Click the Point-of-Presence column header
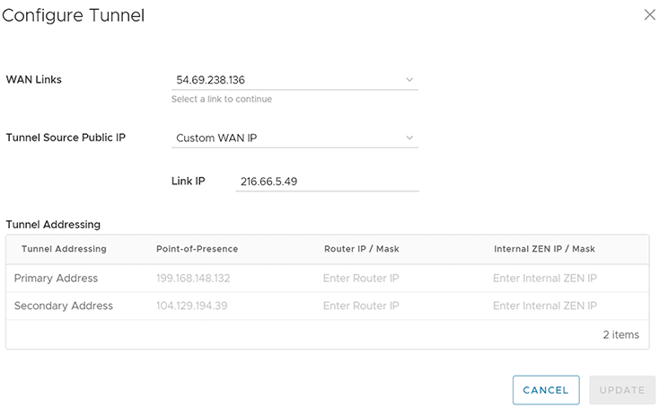 pyautogui.click(x=197, y=249)
